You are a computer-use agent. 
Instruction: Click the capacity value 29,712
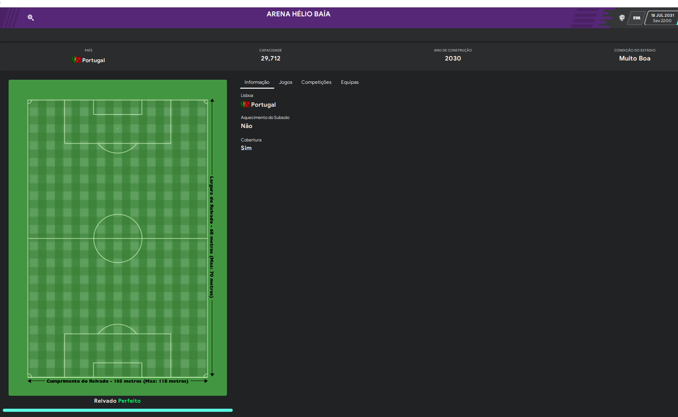point(271,58)
